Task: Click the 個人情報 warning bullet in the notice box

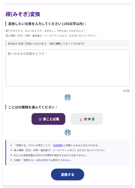Action: [x=59, y=150]
